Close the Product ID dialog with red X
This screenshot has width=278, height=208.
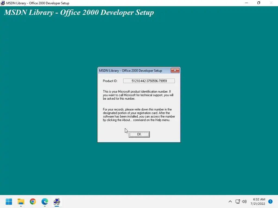175,70
